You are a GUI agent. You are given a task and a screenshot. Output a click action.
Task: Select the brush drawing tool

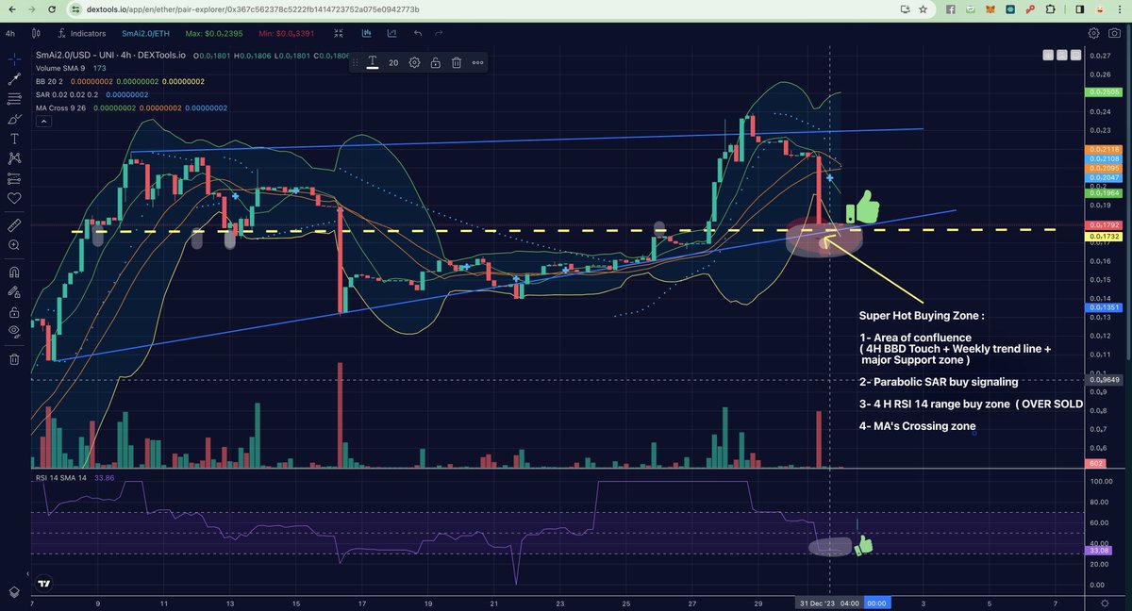[x=13, y=119]
